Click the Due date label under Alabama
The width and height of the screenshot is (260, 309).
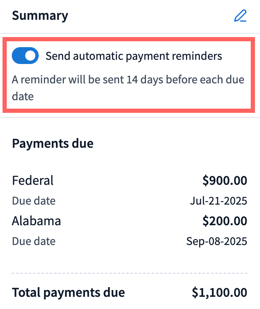point(34,241)
